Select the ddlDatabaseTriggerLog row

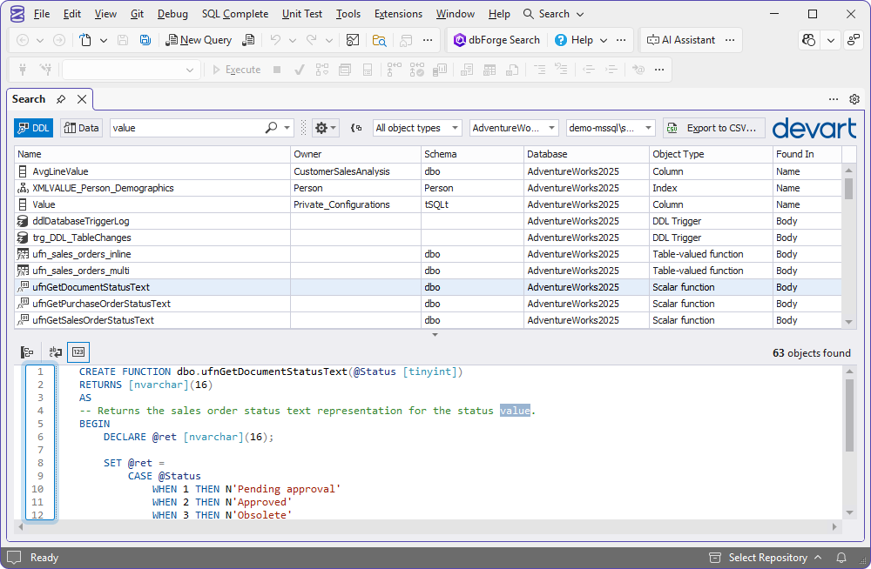pos(428,221)
